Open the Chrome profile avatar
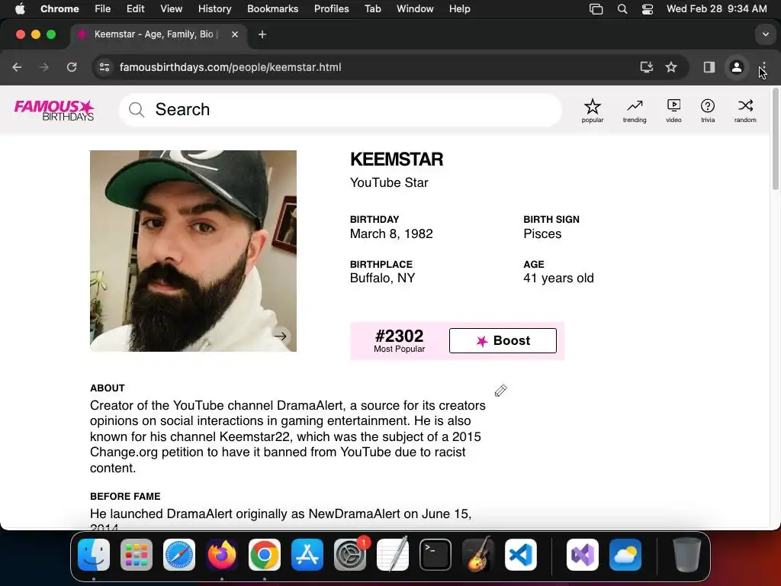The width and height of the screenshot is (781, 586). (737, 67)
